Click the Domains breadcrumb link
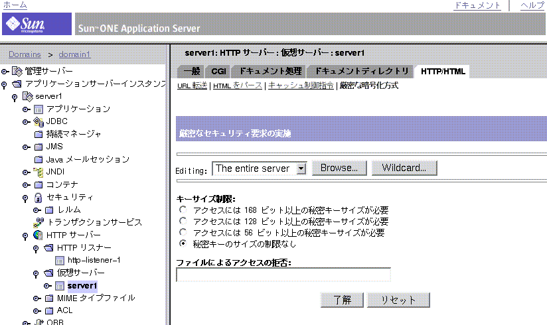This screenshot has width=547, height=325. pos(25,54)
